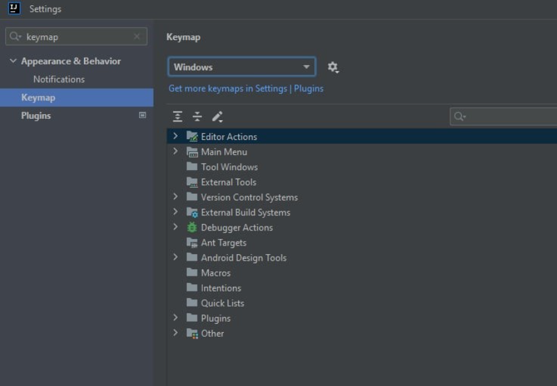This screenshot has width=557, height=386.
Task: Click the keymap actions search field
Action: (x=503, y=117)
